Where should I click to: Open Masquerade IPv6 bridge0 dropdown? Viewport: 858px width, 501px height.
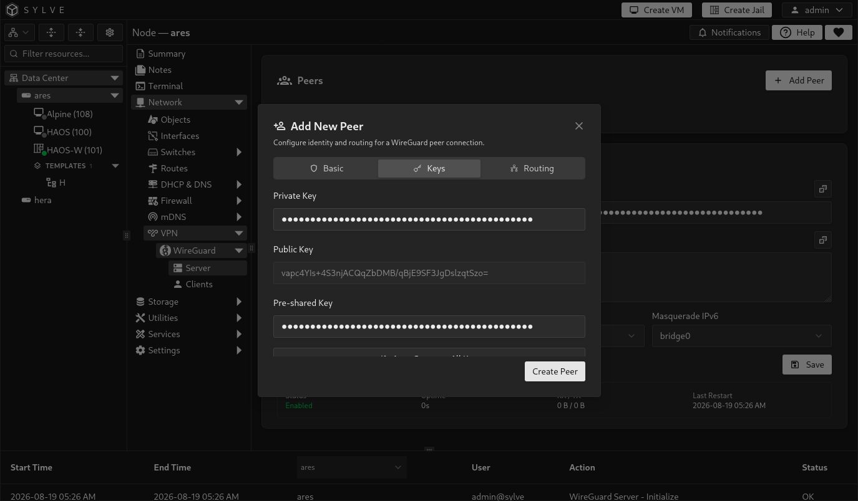coord(742,336)
